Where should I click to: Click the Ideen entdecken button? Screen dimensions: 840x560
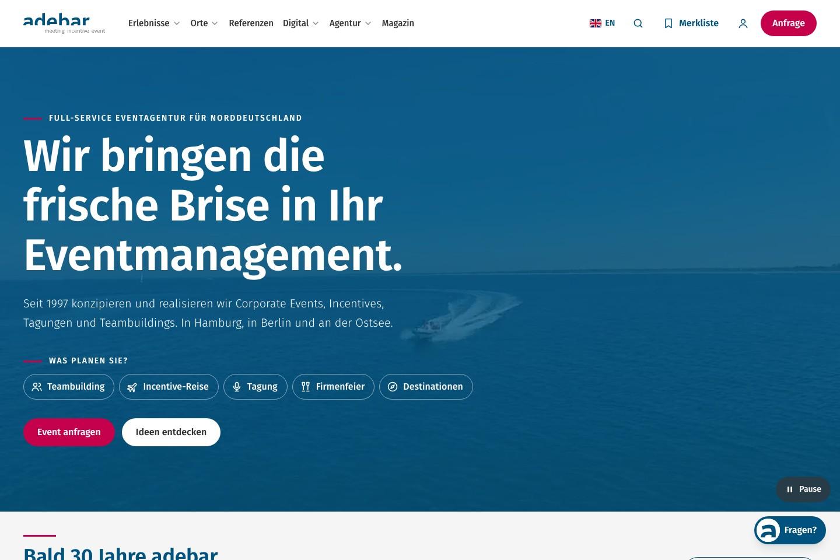pos(171,432)
